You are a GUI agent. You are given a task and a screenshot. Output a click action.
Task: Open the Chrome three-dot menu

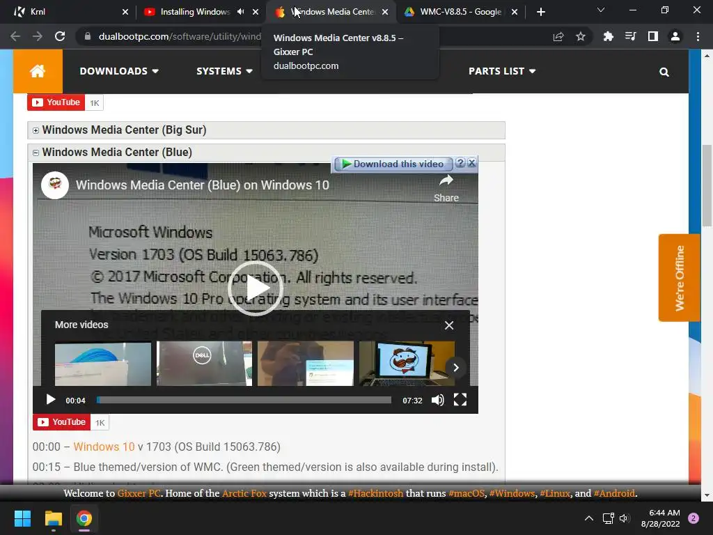click(698, 36)
